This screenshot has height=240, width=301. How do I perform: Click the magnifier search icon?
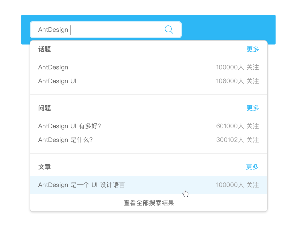(169, 30)
